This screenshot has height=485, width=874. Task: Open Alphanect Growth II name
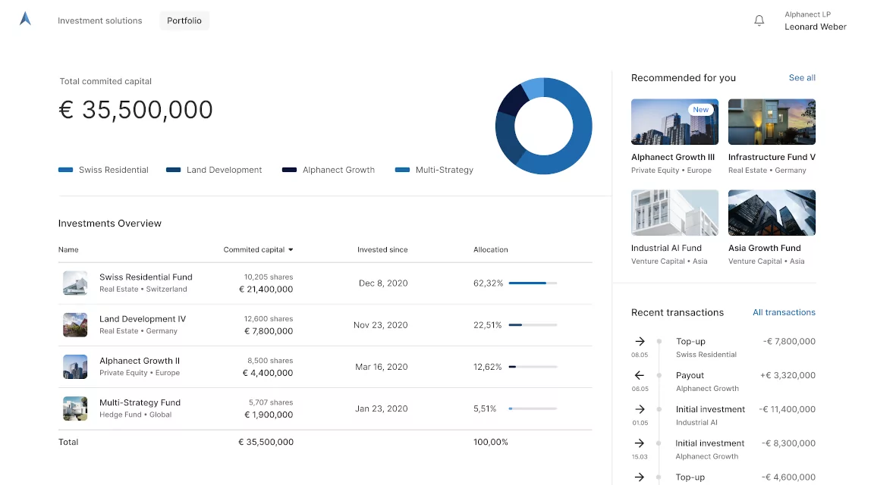[140, 361]
